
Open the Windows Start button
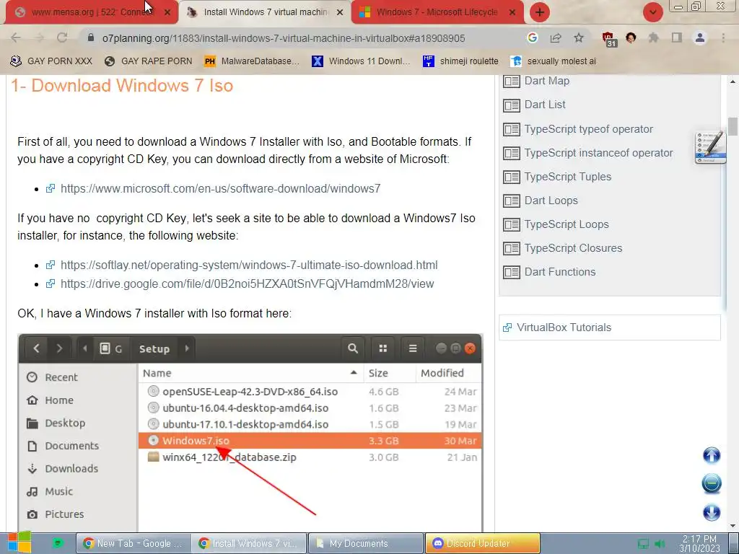19,542
